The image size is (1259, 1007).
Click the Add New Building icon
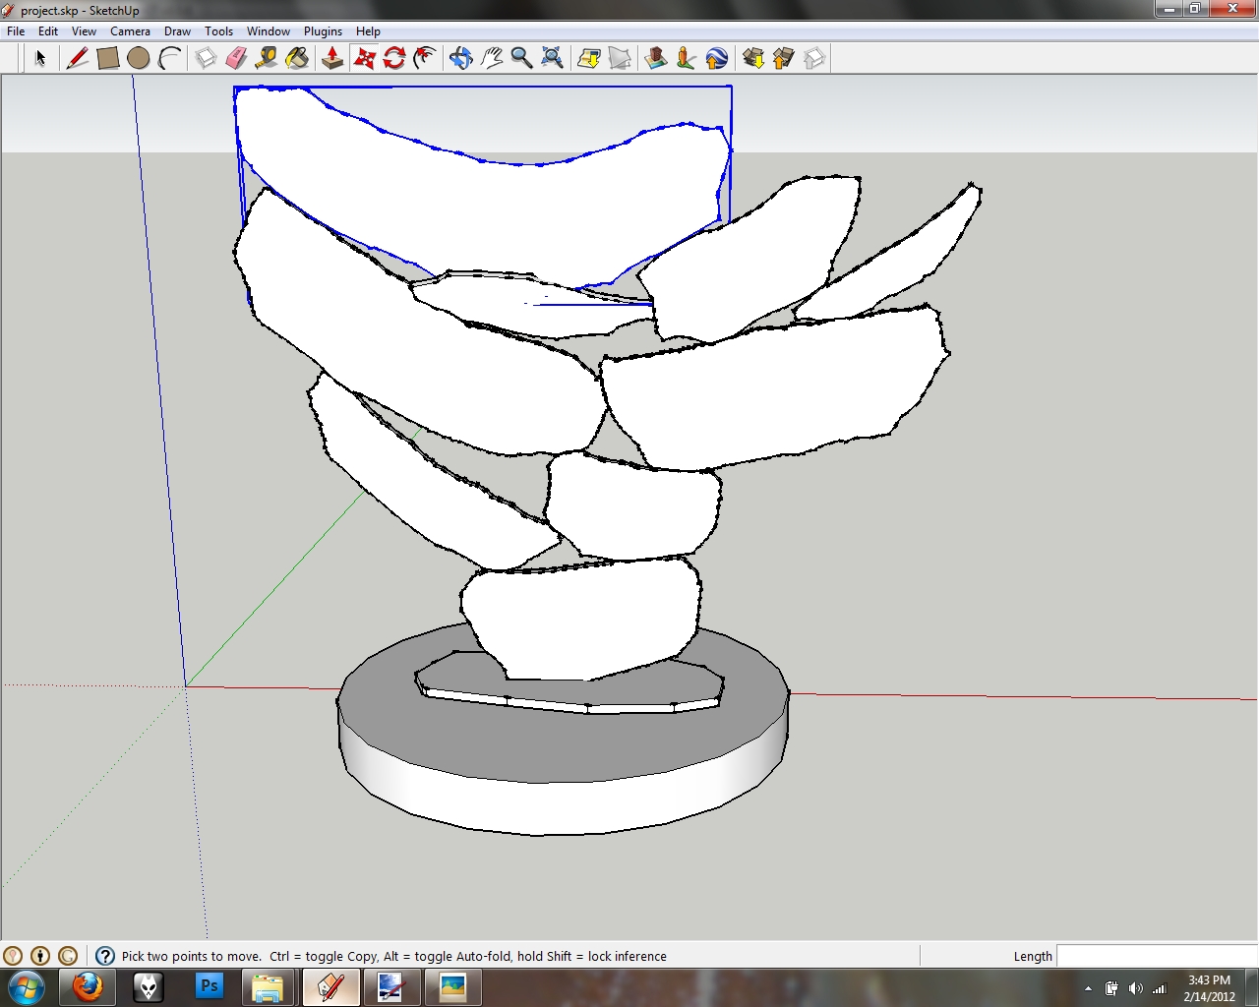pyautogui.click(x=655, y=58)
